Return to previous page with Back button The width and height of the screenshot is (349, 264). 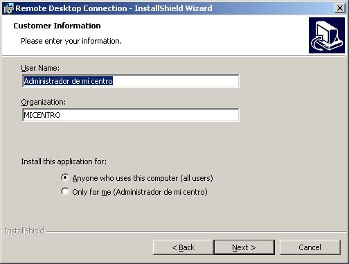(x=184, y=247)
